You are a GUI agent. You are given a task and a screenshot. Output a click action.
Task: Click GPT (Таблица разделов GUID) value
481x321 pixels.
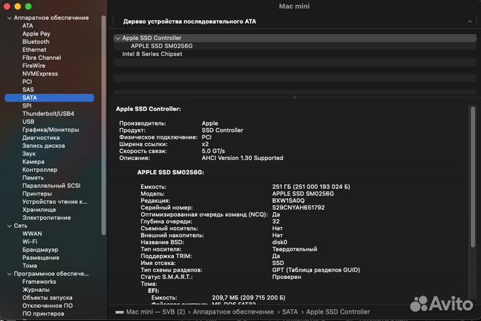[x=316, y=270]
